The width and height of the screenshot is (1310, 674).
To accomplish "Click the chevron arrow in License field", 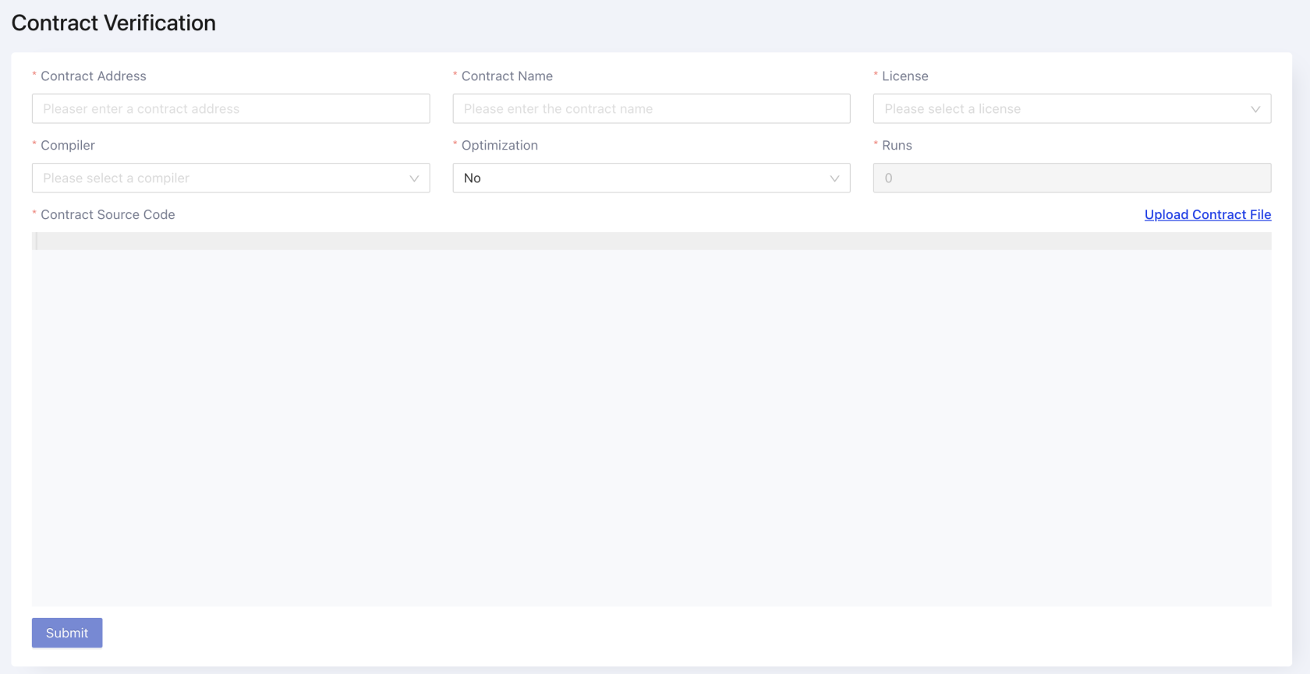I will [1255, 109].
